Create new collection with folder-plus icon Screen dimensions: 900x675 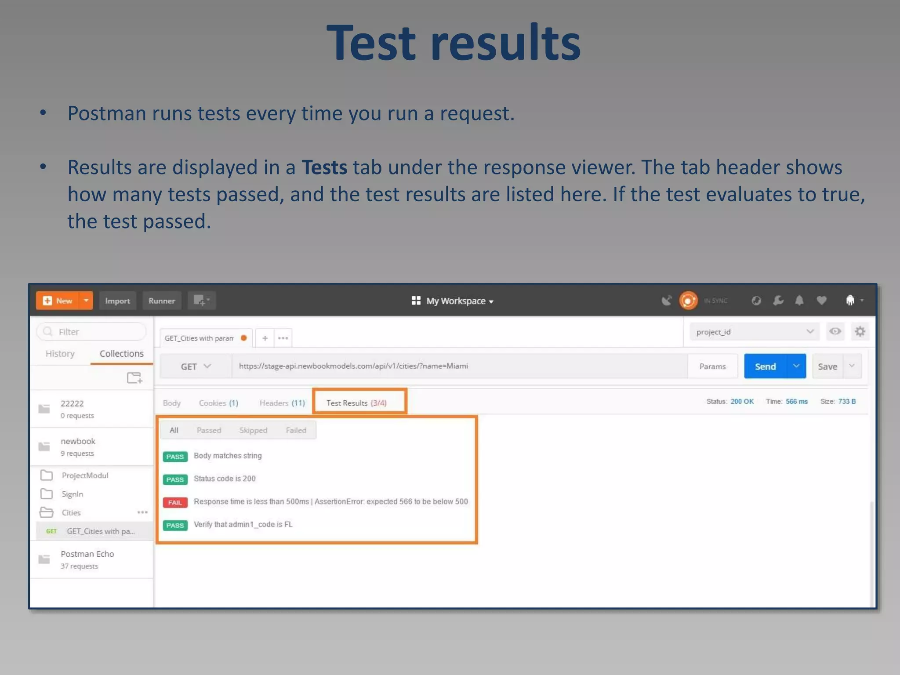(134, 378)
